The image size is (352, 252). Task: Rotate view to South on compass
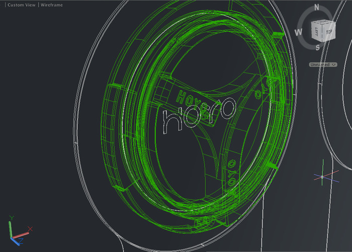317,48
